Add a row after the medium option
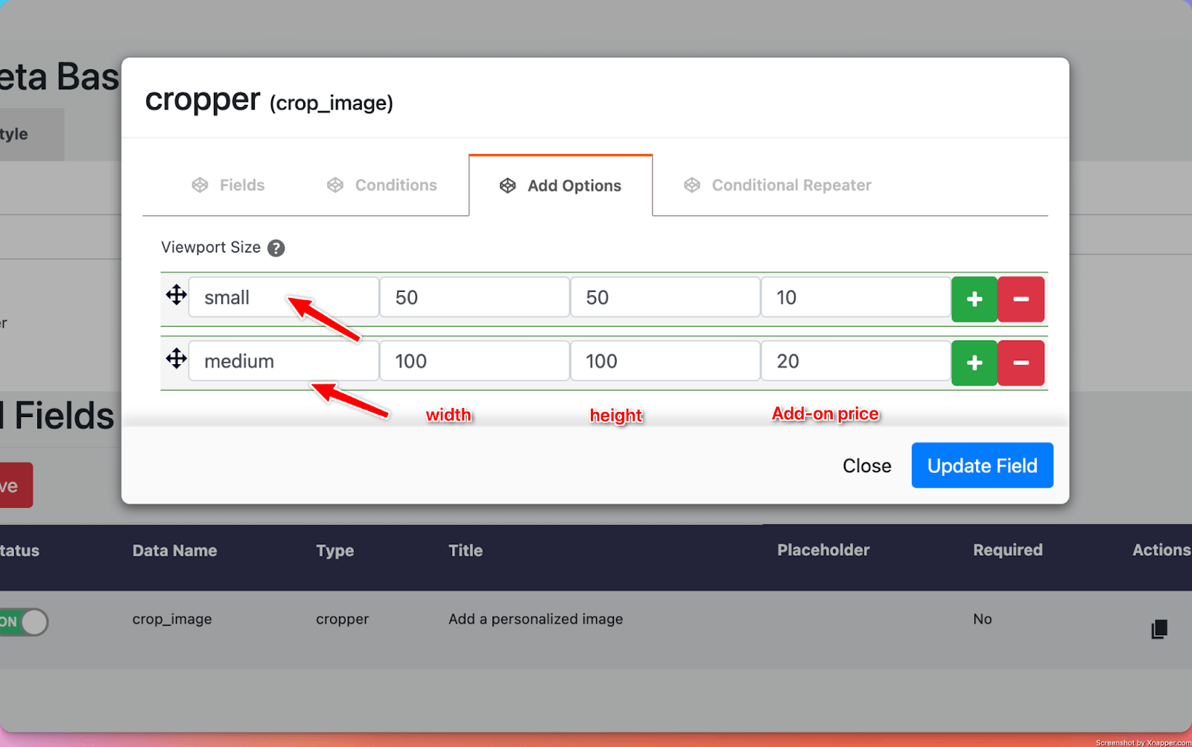The height and width of the screenshot is (747, 1192). click(x=974, y=363)
